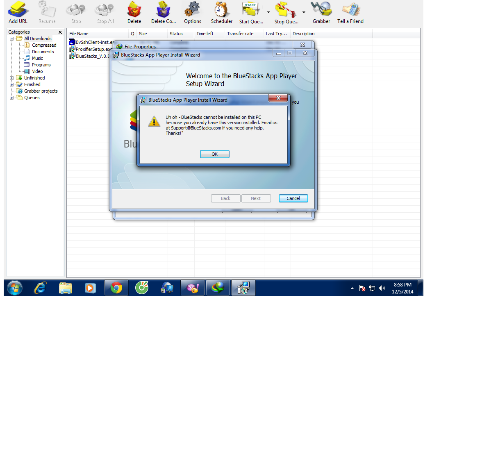Select the Queues tree item
482x459 pixels.
[32, 98]
